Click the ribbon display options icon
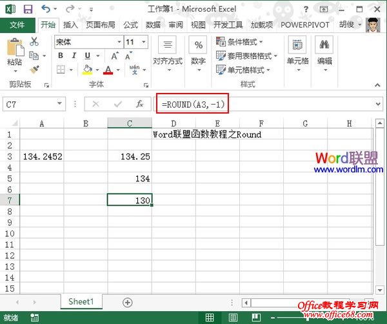The height and width of the screenshot is (324, 387). (324, 10)
